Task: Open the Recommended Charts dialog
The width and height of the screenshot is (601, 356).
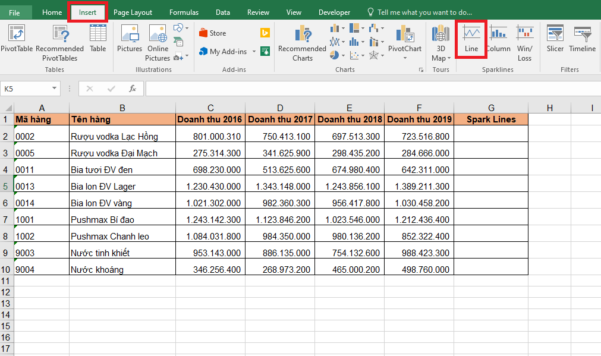Action: click(x=302, y=39)
